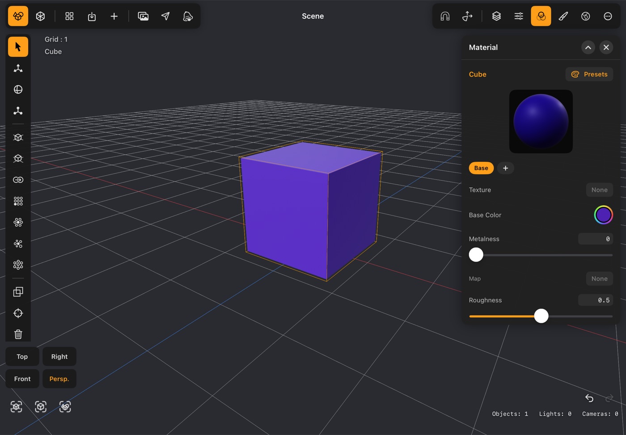Click the upper cube edit icon in sidebar
The image size is (626, 435).
pos(18,137)
